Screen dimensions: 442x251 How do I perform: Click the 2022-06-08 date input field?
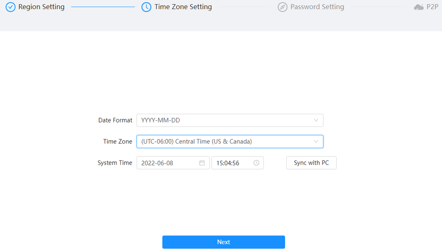coord(173,163)
